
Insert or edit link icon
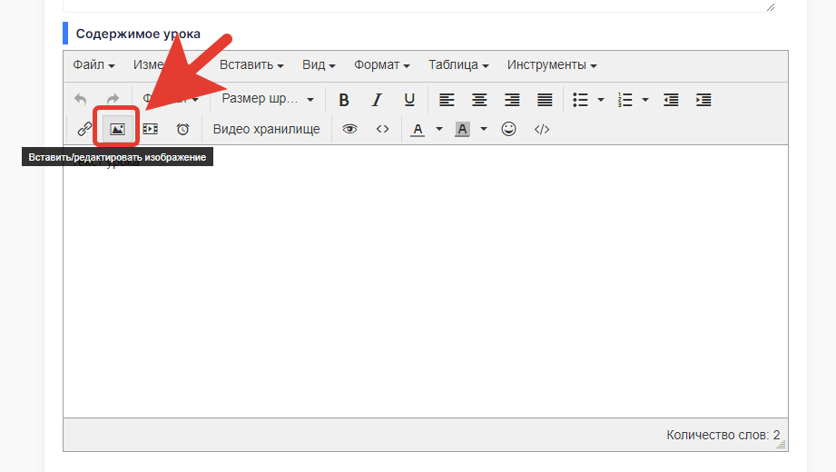84,129
